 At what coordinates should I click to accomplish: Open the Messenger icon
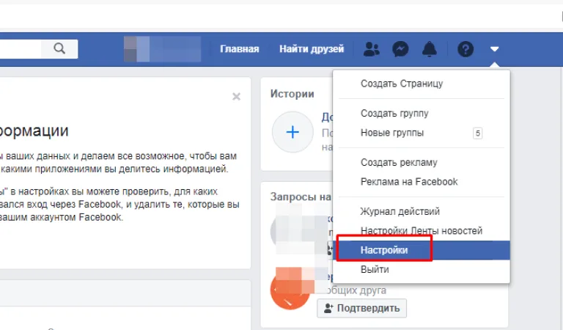pyautogui.click(x=400, y=49)
